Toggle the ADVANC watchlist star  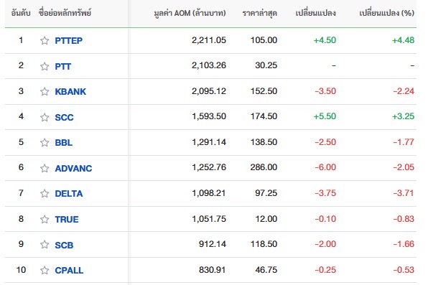(x=45, y=168)
